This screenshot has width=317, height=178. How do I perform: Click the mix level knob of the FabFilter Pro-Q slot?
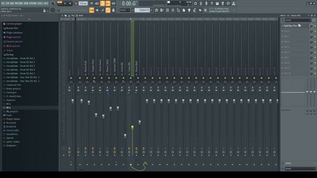[x=311, y=26]
